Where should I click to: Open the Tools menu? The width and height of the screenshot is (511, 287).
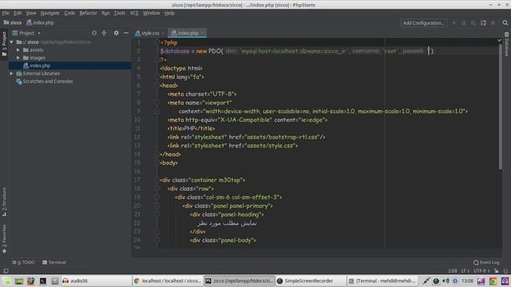coord(119,13)
